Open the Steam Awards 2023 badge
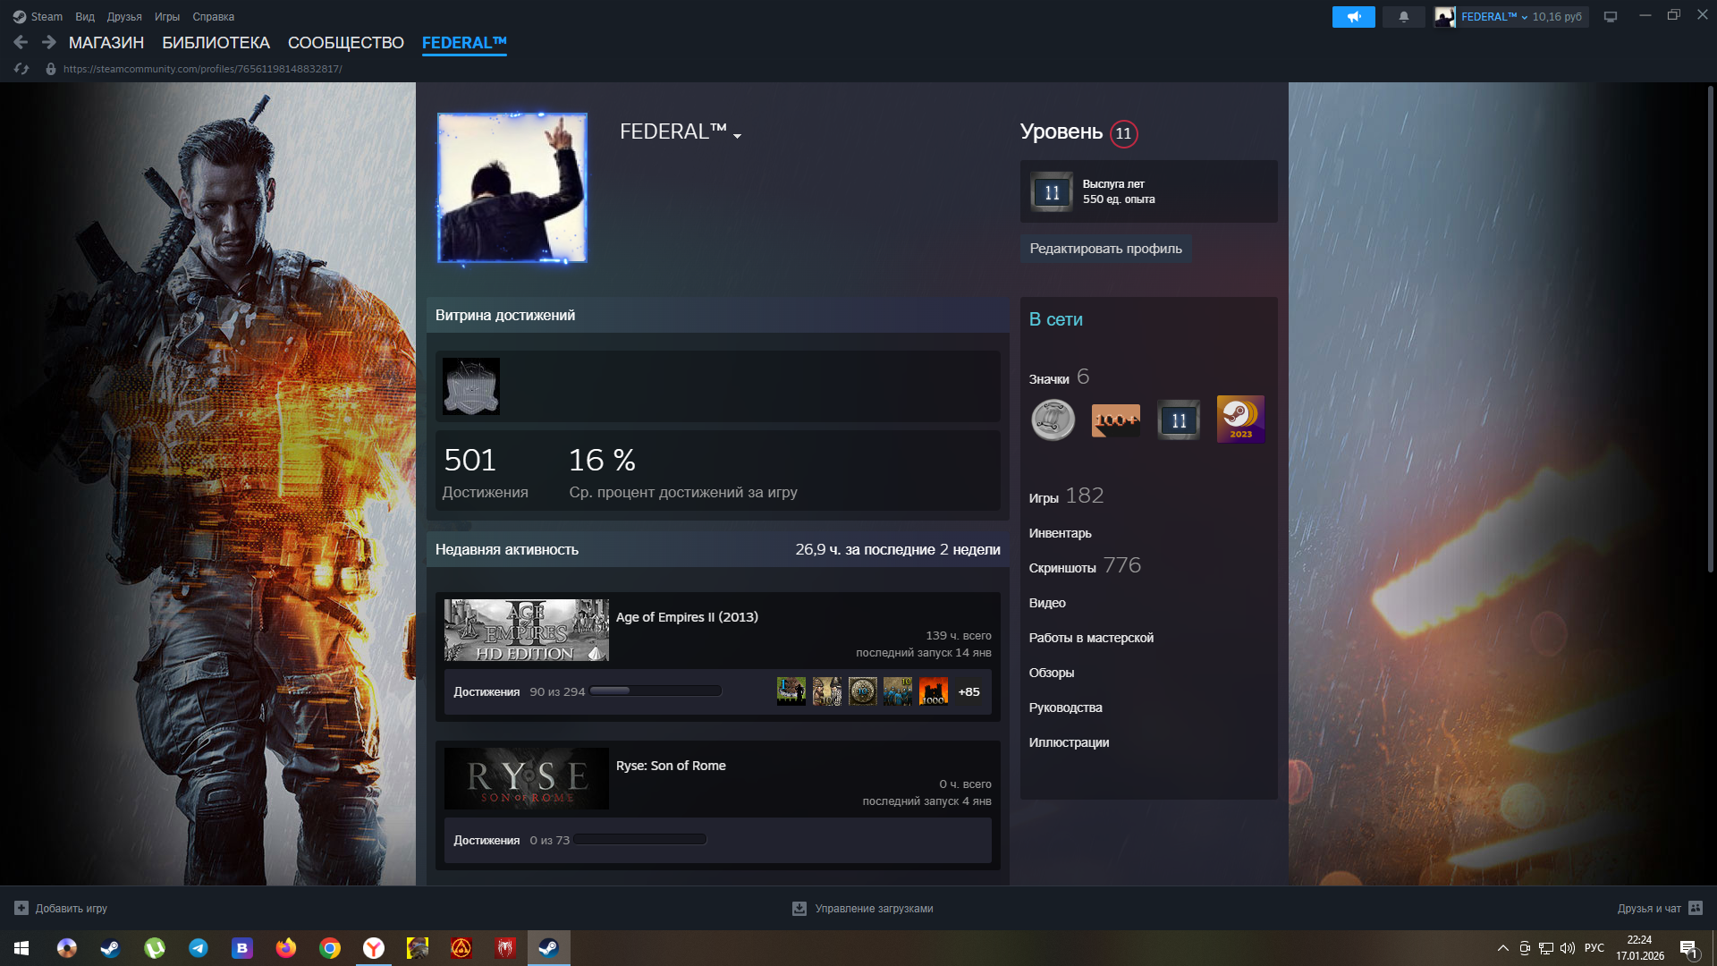This screenshot has width=1717, height=966. 1240,419
